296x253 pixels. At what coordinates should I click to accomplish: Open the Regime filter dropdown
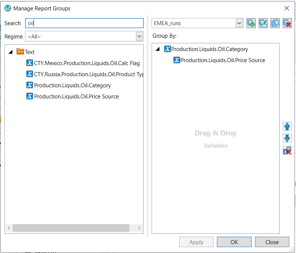point(139,36)
